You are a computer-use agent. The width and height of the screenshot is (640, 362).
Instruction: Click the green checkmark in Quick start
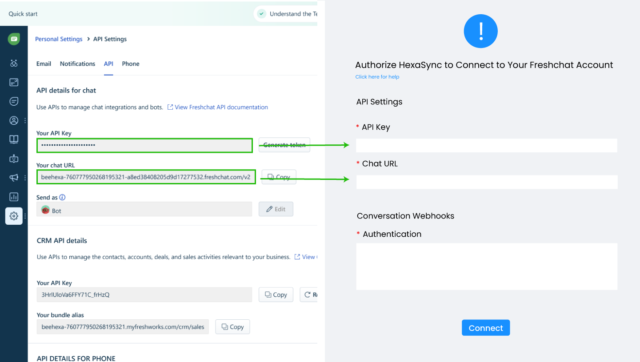tap(262, 14)
